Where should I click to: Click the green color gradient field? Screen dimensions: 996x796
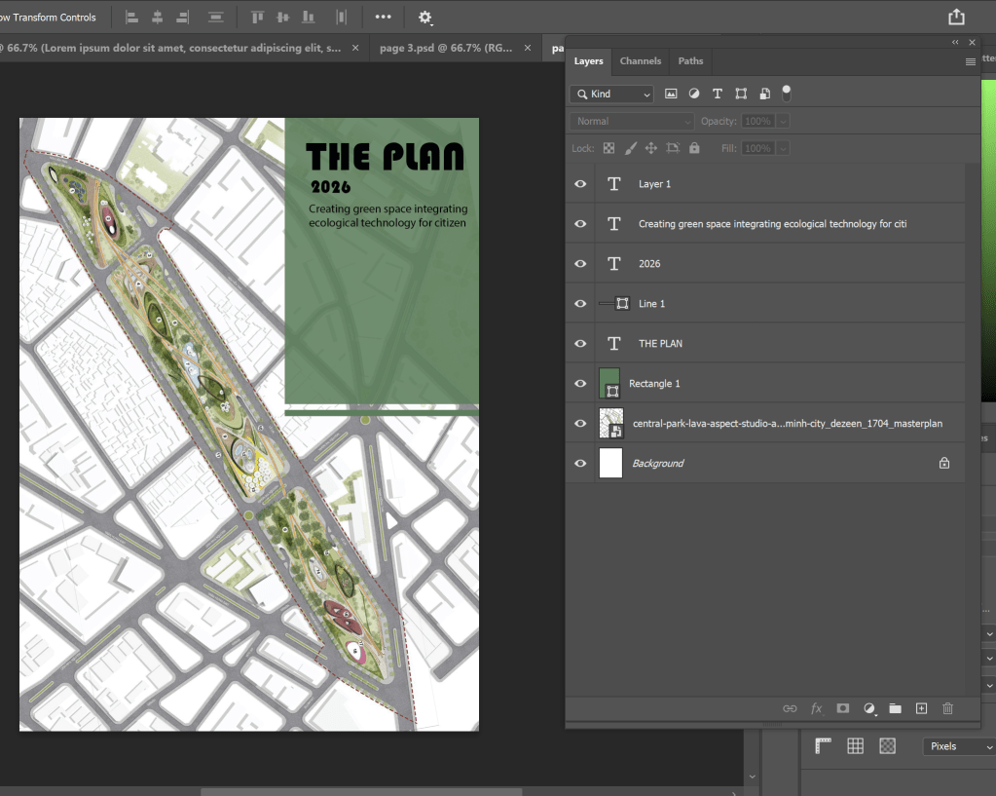coord(988,239)
